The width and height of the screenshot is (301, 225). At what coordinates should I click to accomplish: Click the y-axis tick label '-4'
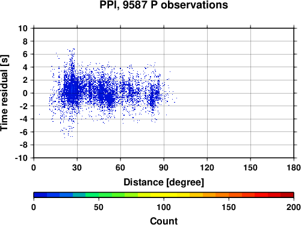pyautogui.click(x=24, y=119)
